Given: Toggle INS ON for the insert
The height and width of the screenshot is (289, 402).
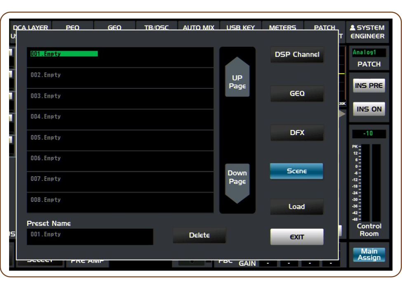Looking at the screenshot, I should 369,108.
